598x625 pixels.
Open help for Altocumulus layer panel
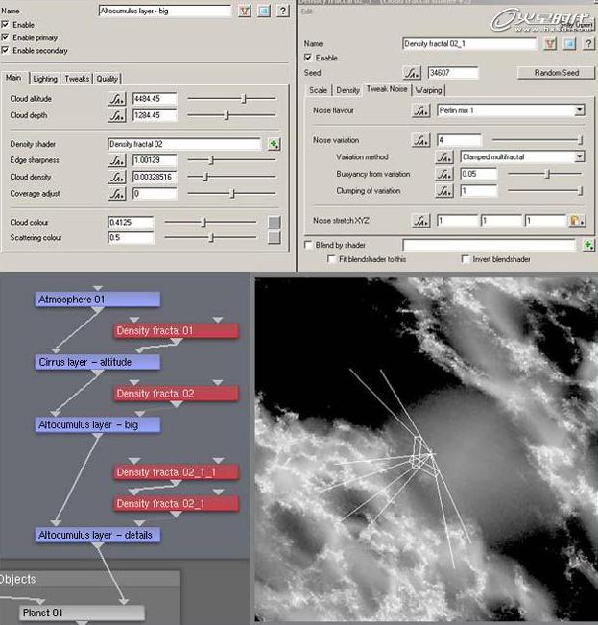(x=283, y=11)
